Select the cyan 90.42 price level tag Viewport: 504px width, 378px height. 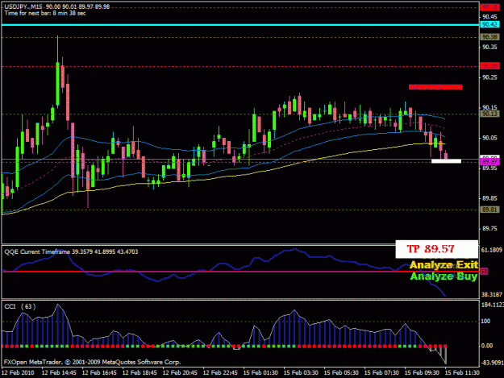(x=489, y=24)
